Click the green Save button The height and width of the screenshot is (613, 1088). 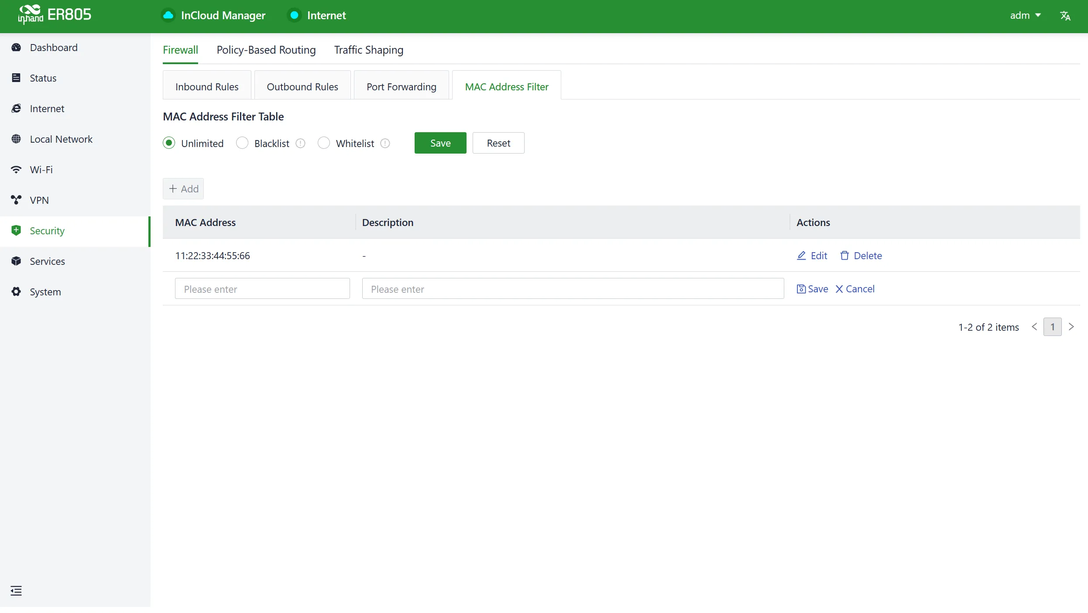(440, 143)
